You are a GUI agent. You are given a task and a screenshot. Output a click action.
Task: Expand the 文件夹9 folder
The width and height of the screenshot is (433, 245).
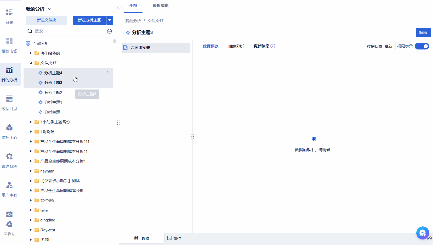(x=31, y=201)
